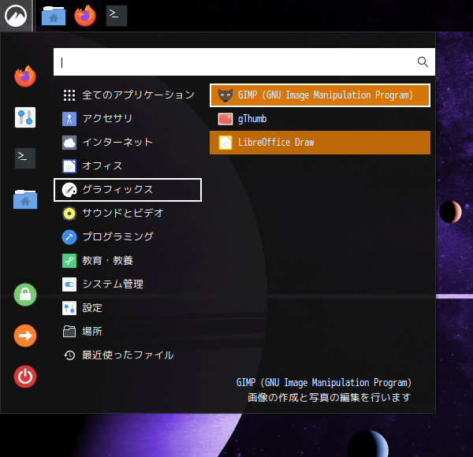
Task: Click the red power off button
Action: coord(25,377)
